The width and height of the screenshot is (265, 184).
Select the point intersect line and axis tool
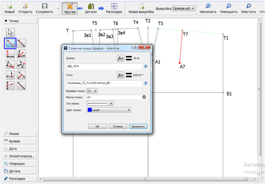[x=10, y=86]
